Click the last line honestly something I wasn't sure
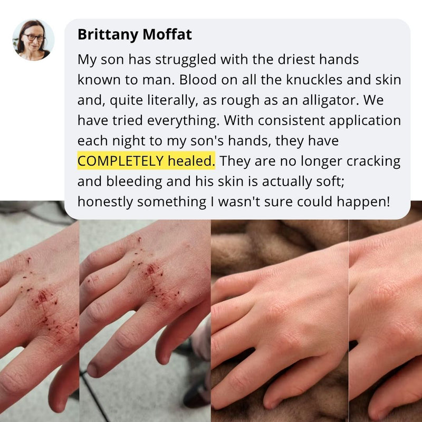 click(x=234, y=202)
